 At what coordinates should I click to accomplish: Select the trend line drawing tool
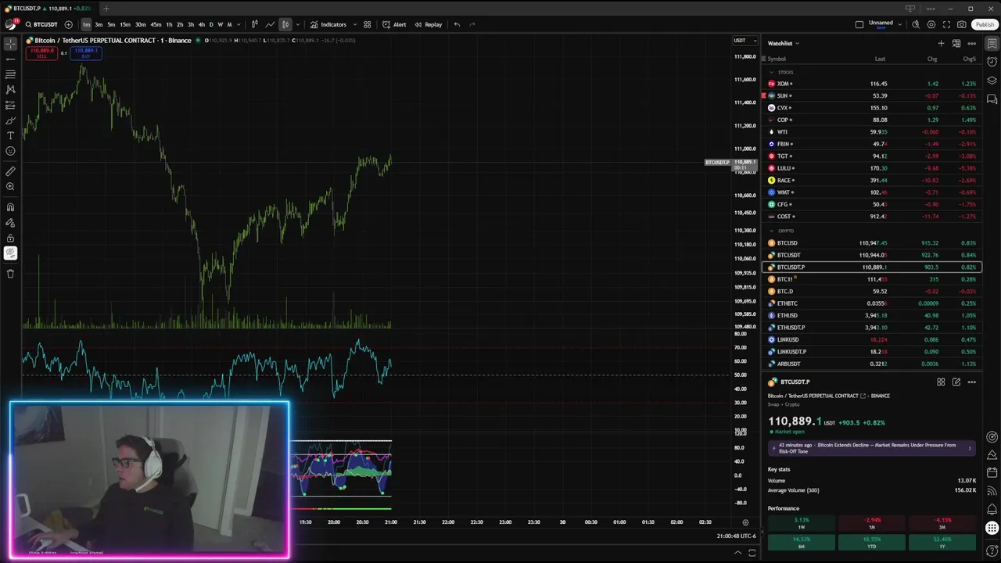(x=10, y=59)
